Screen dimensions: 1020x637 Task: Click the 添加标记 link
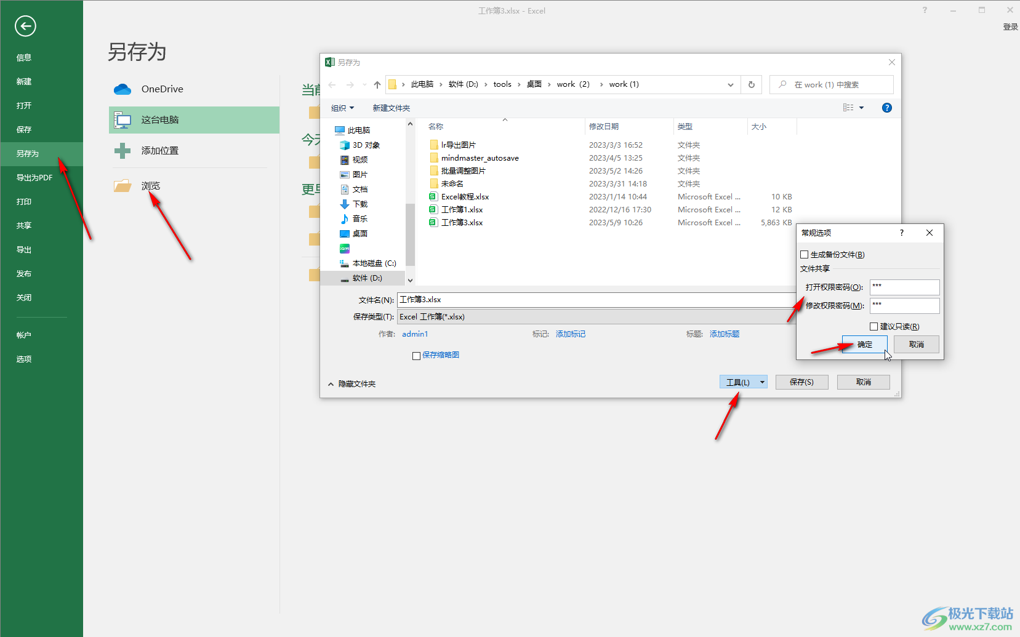click(x=571, y=334)
